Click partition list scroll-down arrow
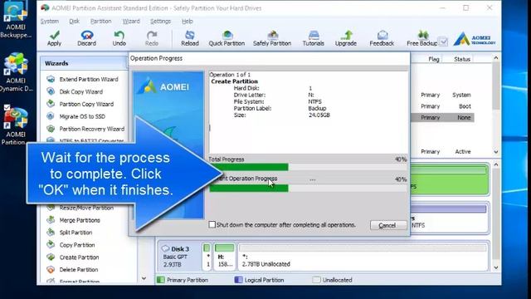The image size is (531, 299). 496,152
